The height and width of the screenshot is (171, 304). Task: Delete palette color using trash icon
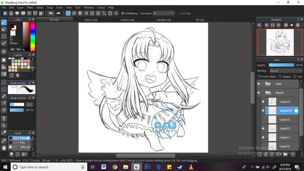pos(17,75)
